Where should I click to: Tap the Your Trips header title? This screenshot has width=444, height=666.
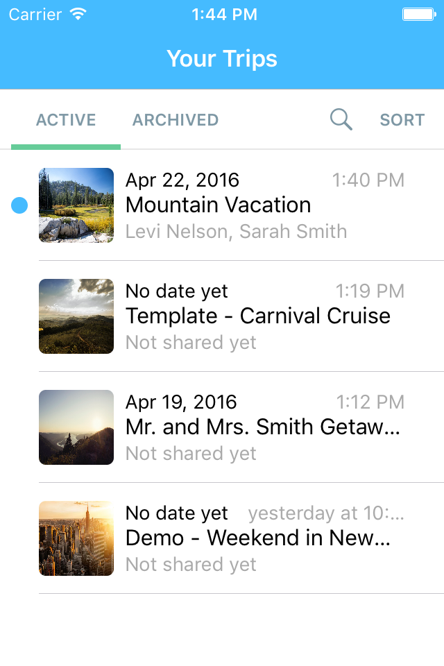(222, 58)
